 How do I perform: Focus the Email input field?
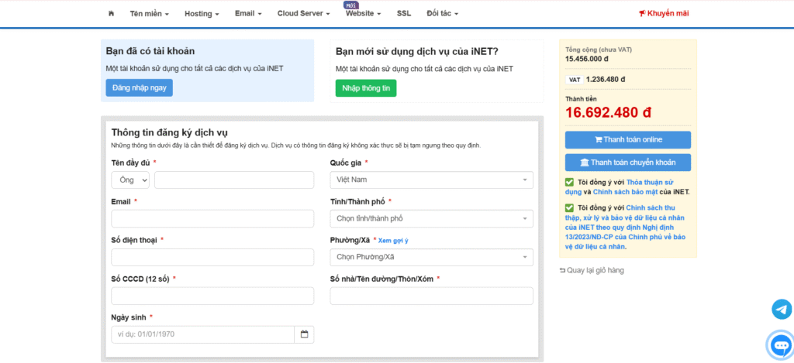click(212, 218)
